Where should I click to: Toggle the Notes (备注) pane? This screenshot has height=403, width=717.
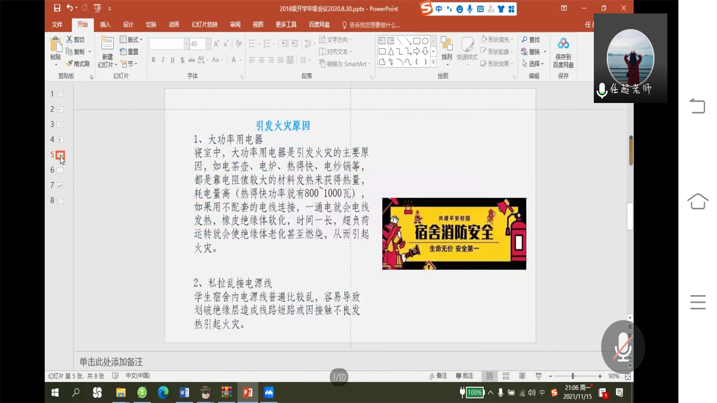438,376
